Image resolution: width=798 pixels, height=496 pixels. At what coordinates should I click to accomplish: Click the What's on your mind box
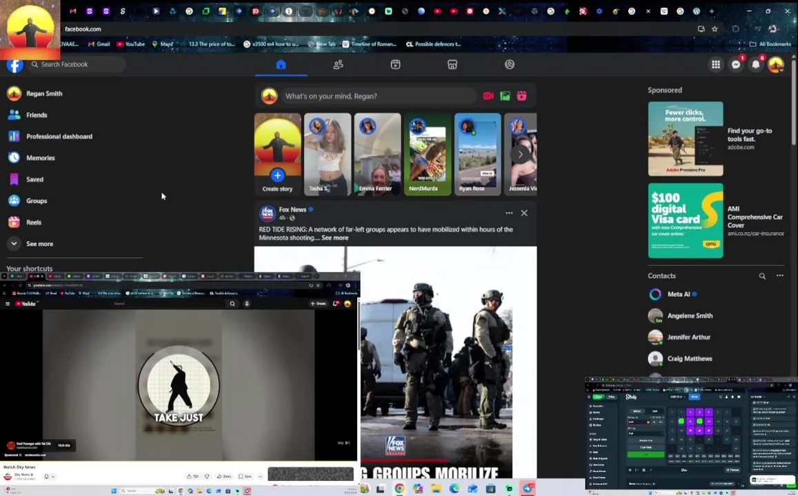pos(379,96)
